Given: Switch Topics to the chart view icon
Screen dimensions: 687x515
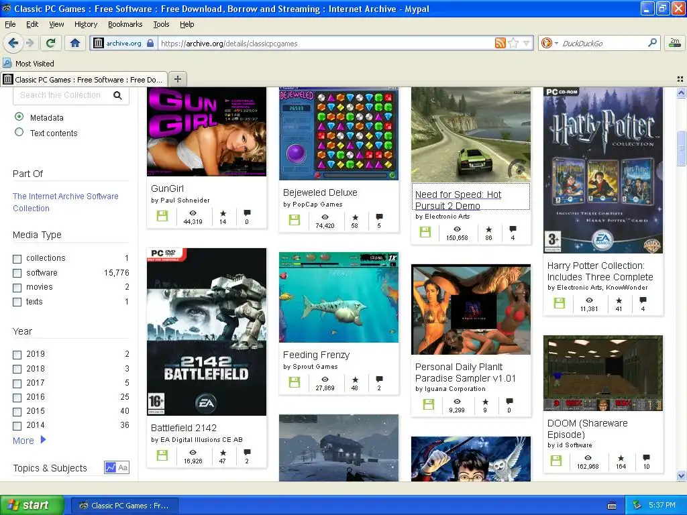Looking at the screenshot, I should point(110,467).
